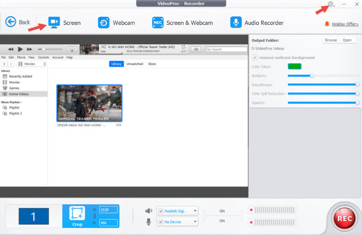The height and width of the screenshot is (235, 362).
Task: Select Home Videos in sidebar
Action: click(x=24, y=94)
